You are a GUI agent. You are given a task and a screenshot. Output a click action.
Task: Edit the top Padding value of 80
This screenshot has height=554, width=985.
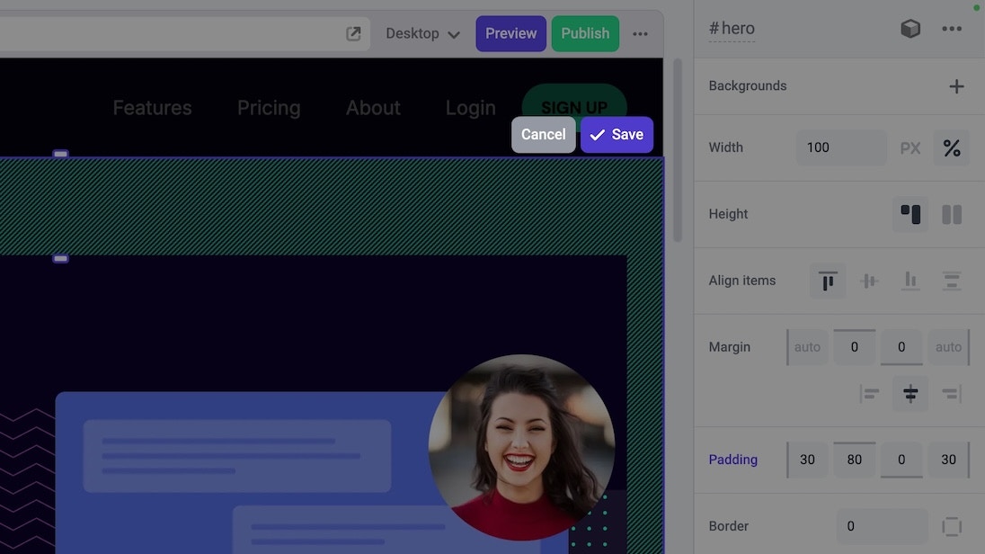(x=854, y=460)
